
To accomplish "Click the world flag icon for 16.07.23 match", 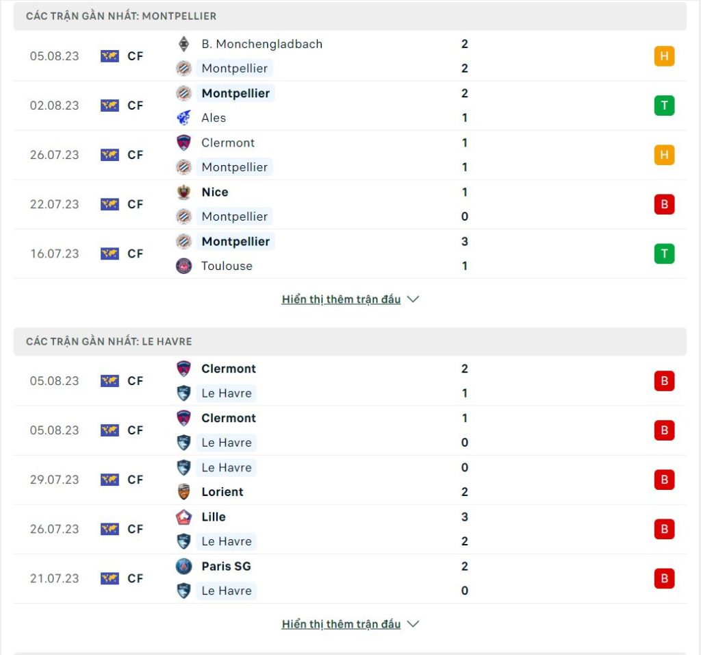I will click(x=110, y=254).
